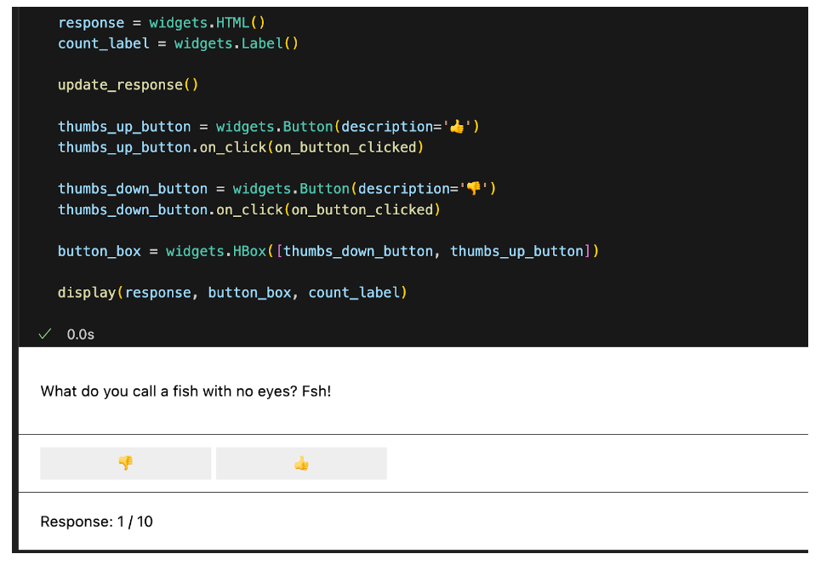Image resolution: width=821 pixels, height=571 pixels.
Task: Click the thumbs down button
Action: pos(126,463)
